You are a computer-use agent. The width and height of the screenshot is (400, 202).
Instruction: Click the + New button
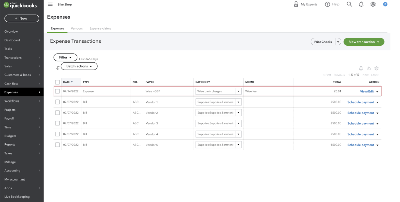tap(22, 18)
